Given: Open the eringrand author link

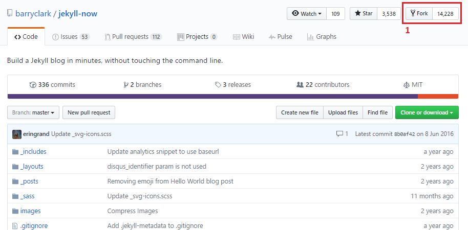Looking at the screenshot, I should (x=36, y=134).
